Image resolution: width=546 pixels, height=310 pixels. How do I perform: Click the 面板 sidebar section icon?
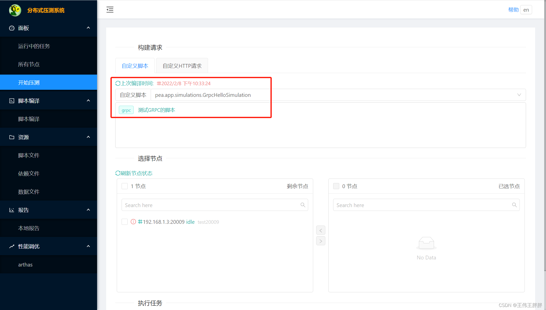coord(11,28)
